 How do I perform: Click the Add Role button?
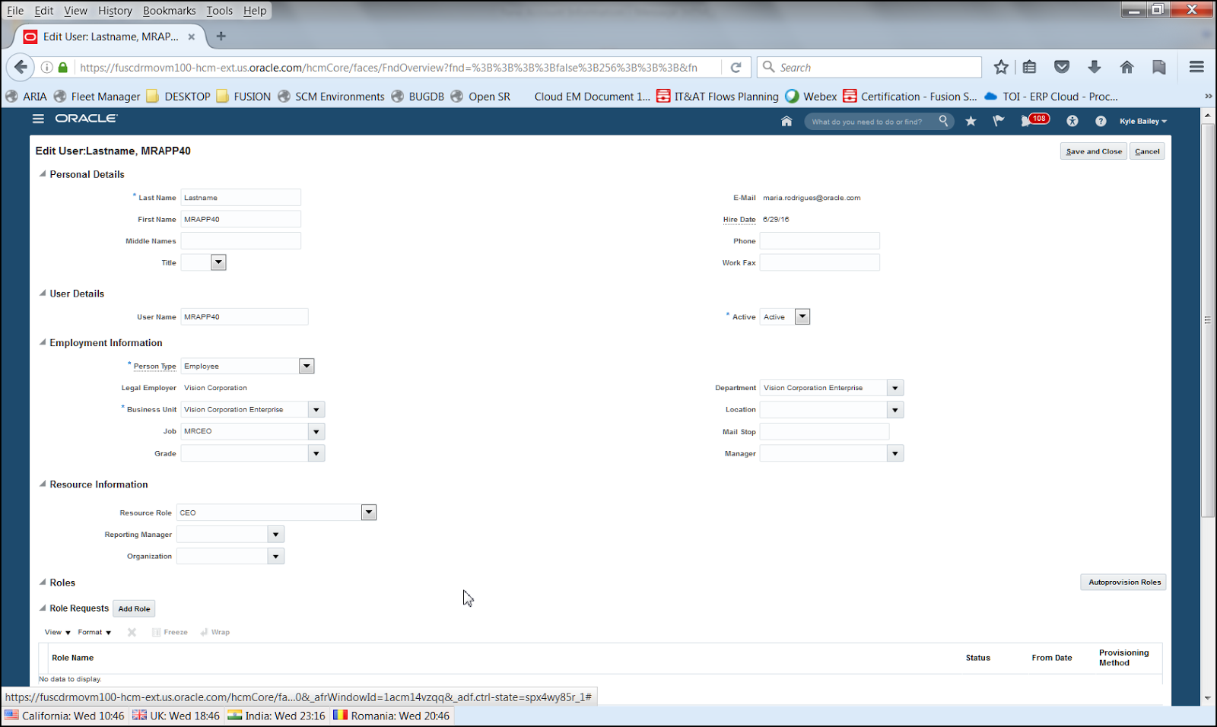(134, 608)
